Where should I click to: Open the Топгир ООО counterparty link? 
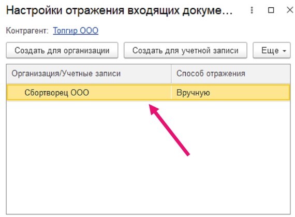pos(76,31)
